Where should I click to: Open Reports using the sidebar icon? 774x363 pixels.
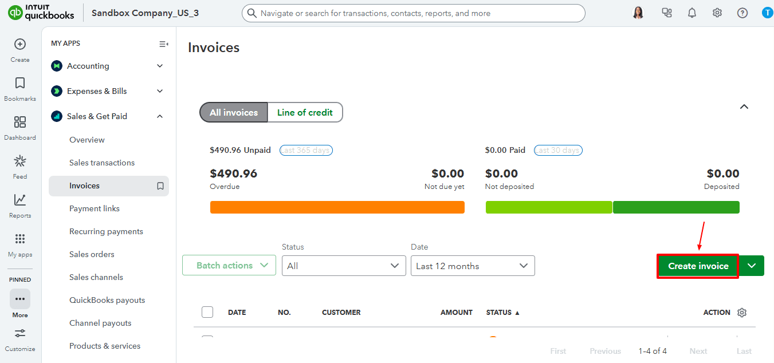pyautogui.click(x=20, y=201)
